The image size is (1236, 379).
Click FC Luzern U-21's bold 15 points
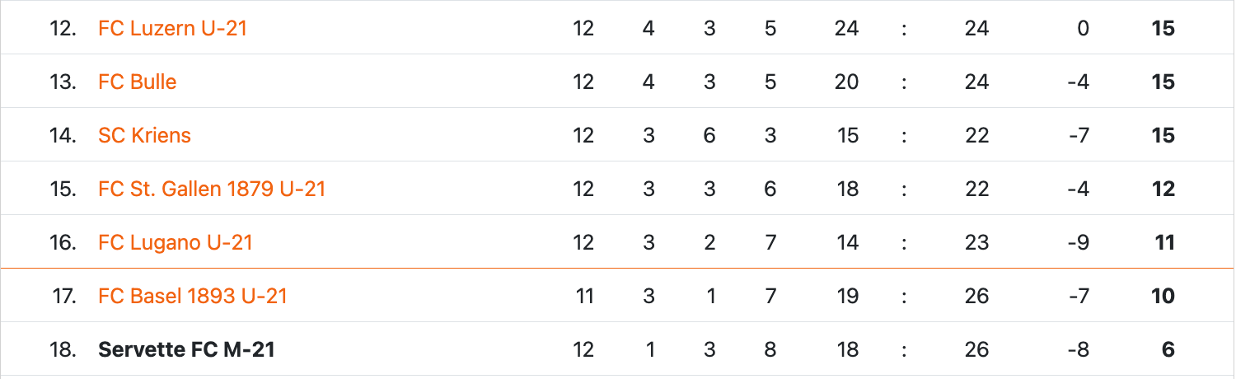point(1163,28)
